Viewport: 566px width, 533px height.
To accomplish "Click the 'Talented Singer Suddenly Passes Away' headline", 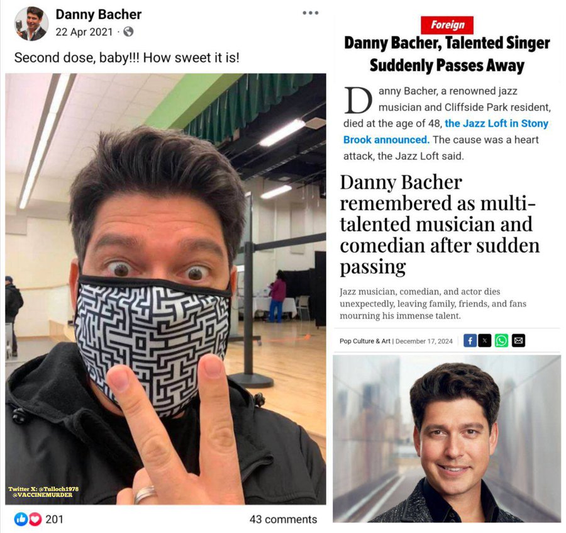I will click(447, 54).
